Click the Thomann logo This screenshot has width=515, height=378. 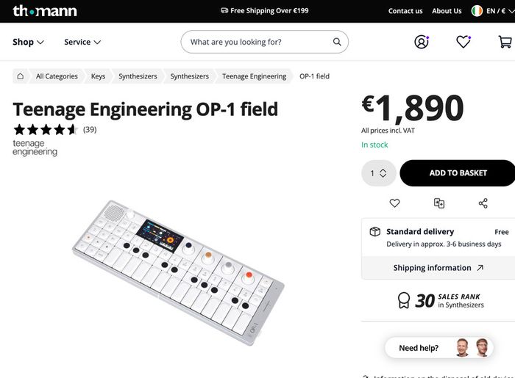point(45,11)
